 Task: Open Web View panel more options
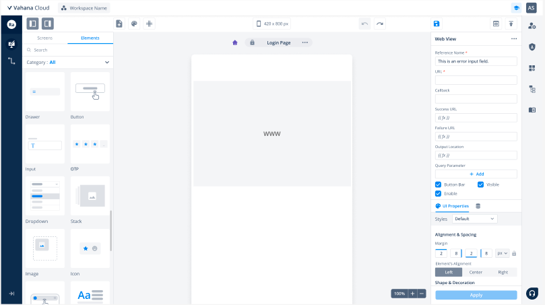click(514, 39)
